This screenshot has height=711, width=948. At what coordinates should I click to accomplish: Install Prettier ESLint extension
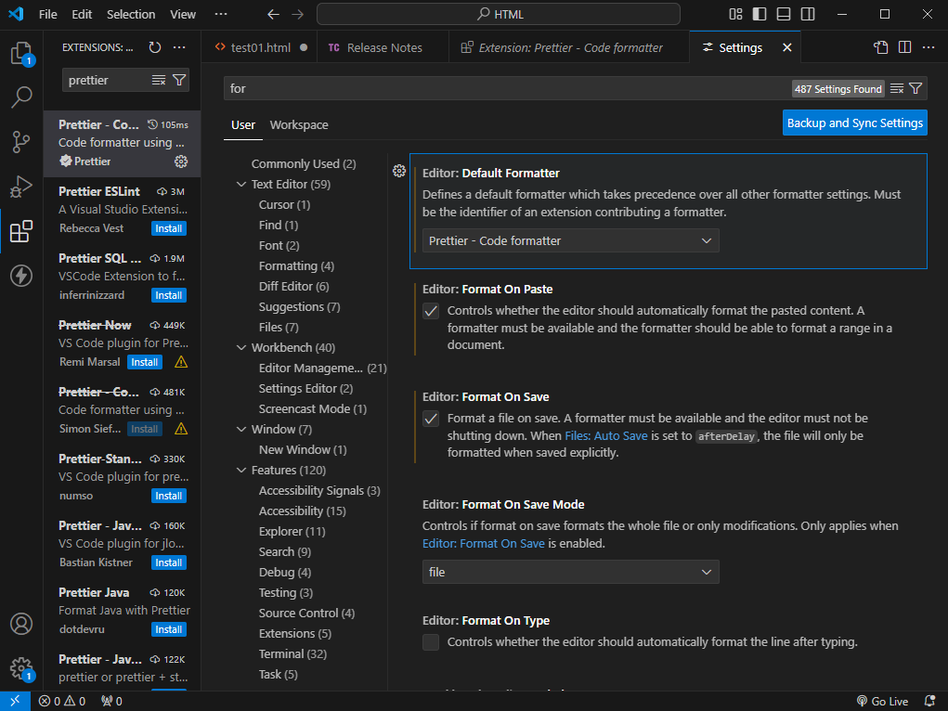point(169,228)
